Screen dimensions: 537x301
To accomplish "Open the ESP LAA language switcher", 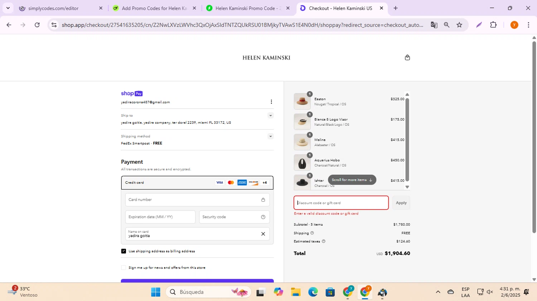I will point(465,292).
